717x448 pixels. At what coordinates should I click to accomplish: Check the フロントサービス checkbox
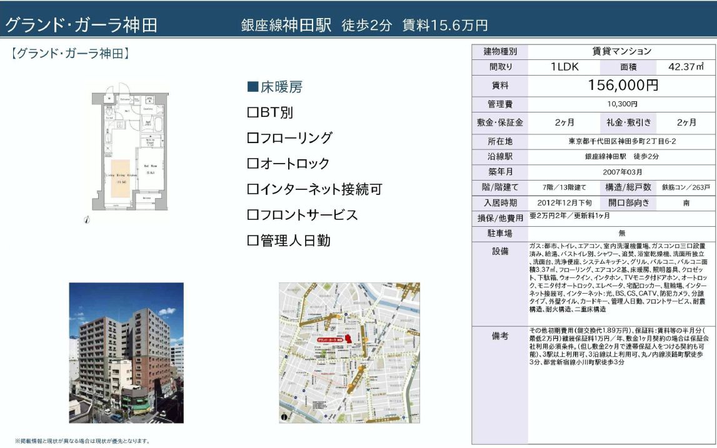click(253, 214)
